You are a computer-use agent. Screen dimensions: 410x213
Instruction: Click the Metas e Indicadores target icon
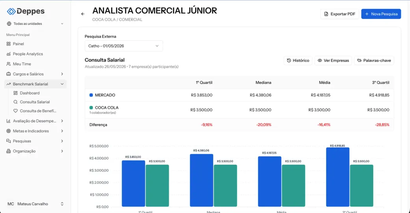9,131
